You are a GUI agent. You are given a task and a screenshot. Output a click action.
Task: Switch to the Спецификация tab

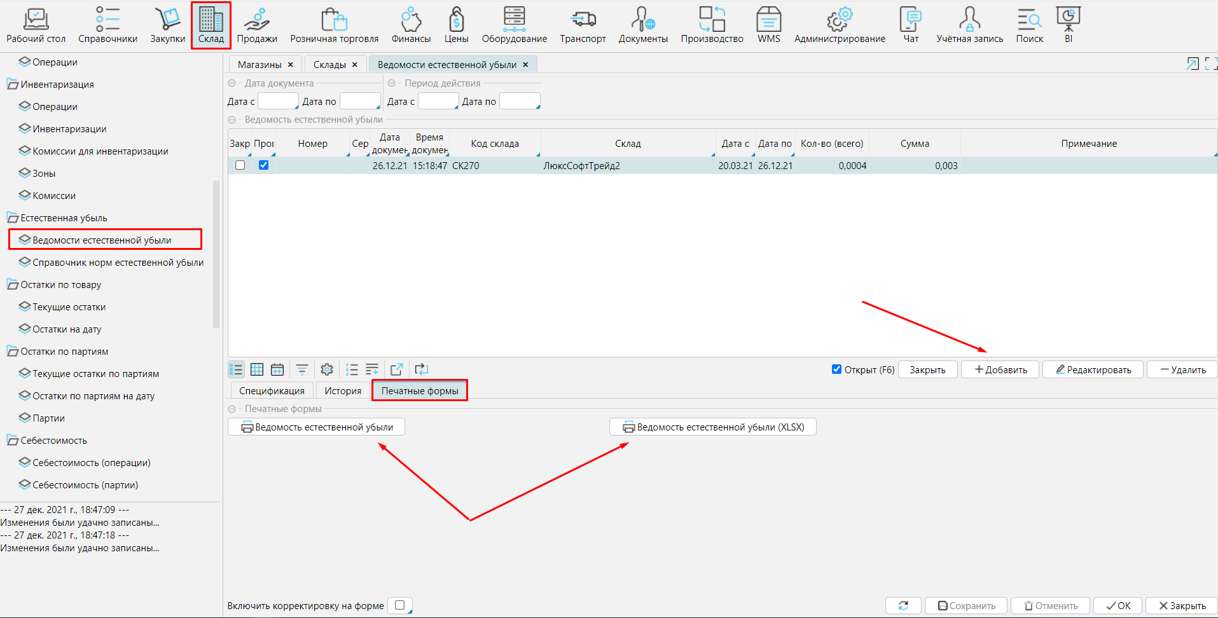point(272,391)
